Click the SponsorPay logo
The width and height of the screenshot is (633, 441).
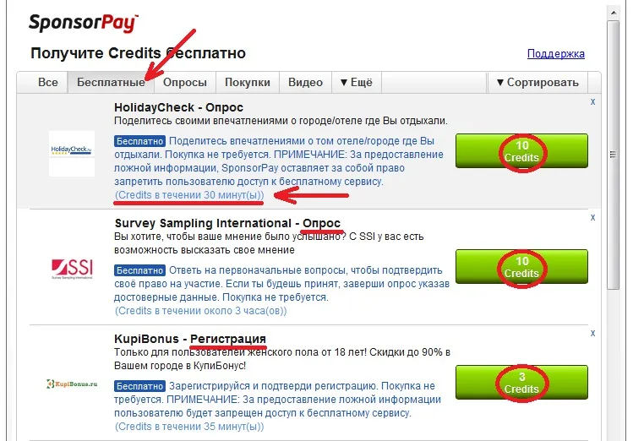(x=84, y=23)
